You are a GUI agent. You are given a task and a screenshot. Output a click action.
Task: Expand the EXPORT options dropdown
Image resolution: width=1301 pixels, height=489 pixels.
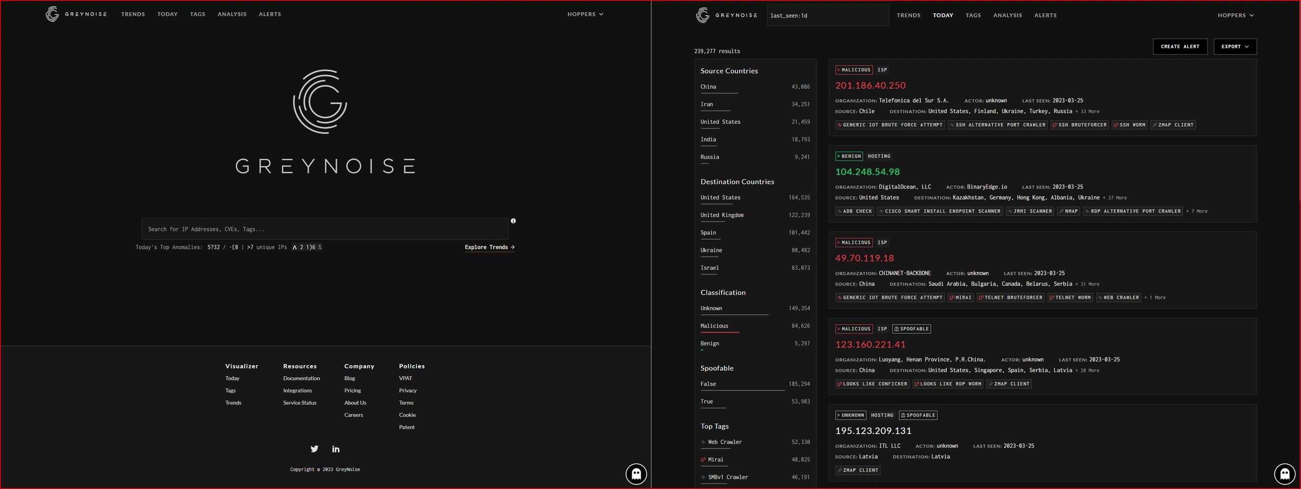pos(1235,46)
